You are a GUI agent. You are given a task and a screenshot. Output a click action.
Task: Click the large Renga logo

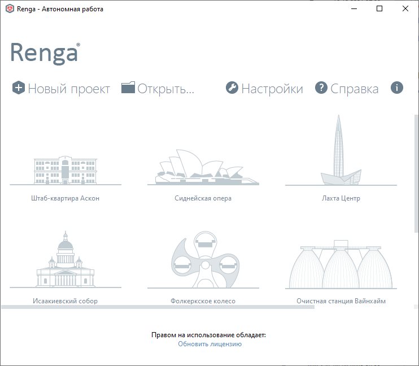(x=45, y=53)
